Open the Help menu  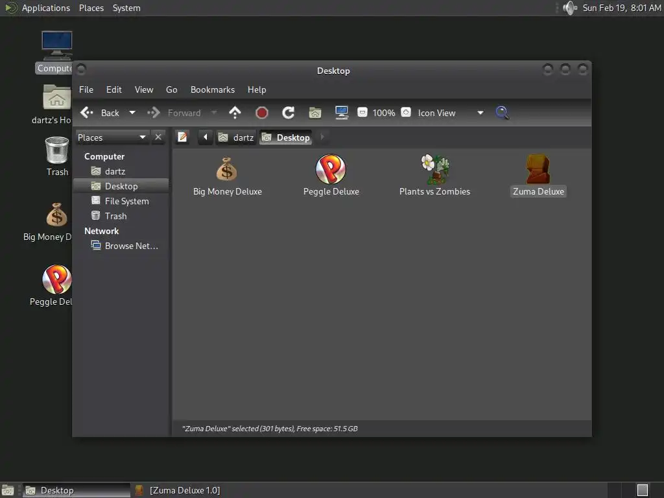coord(257,89)
